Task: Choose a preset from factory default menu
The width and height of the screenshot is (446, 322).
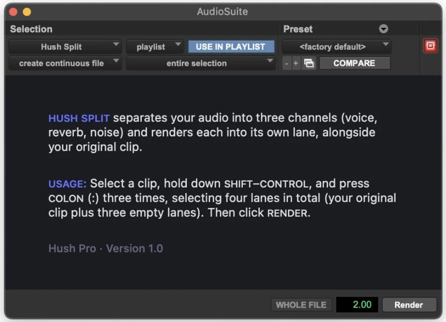Action: coord(336,46)
